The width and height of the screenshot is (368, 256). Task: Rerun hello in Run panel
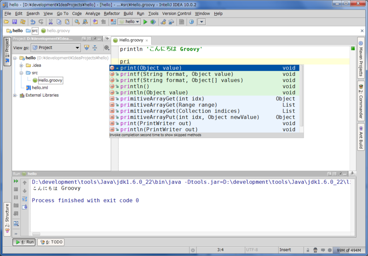pos(16,181)
